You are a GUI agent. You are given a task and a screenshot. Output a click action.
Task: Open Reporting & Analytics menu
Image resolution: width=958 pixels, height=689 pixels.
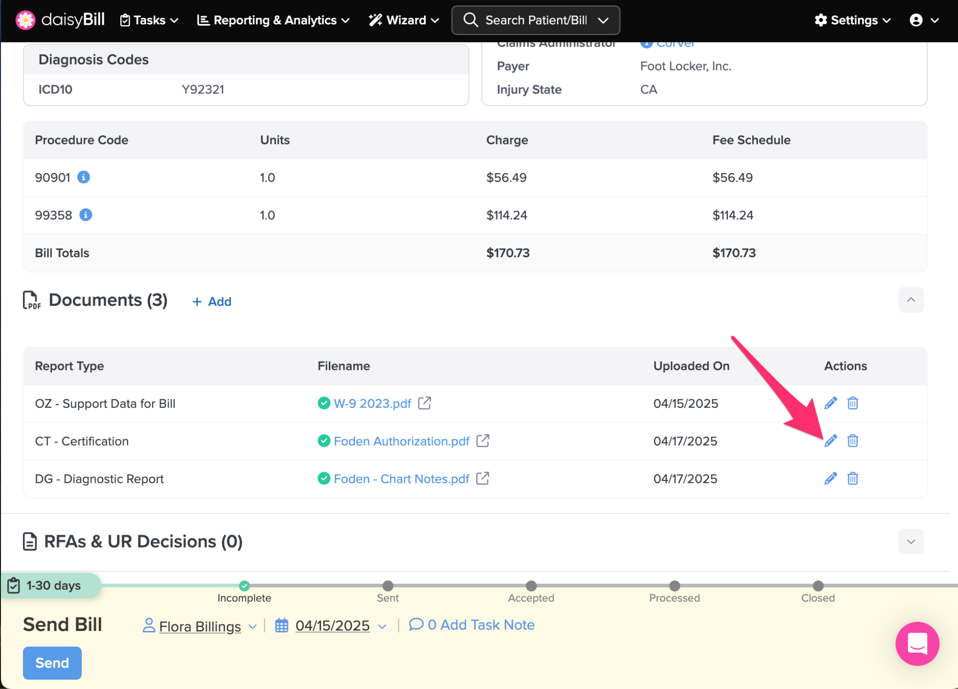(274, 20)
